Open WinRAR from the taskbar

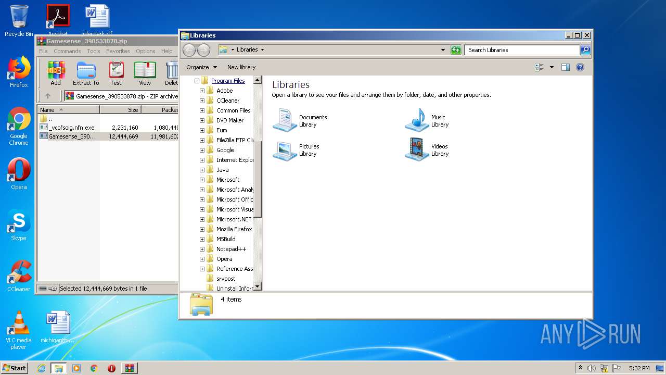pyautogui.click(x=130, y=368)
